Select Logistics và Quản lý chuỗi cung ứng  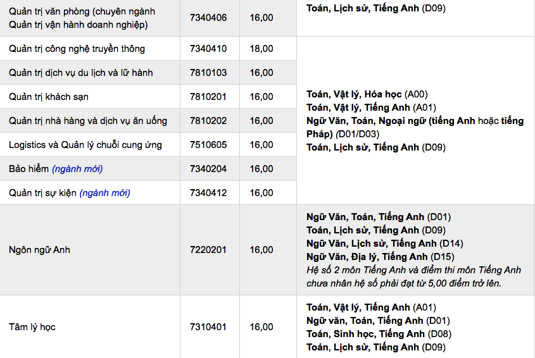tap(85, 145)
